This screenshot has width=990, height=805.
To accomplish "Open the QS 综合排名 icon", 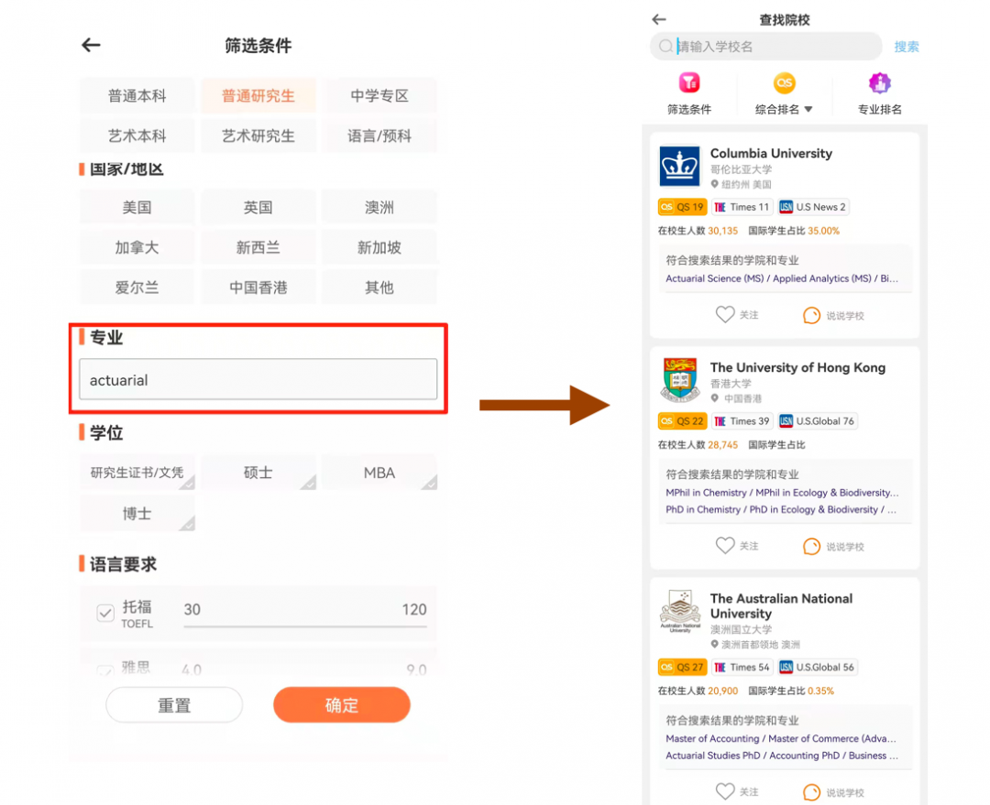I will (784, 82).
